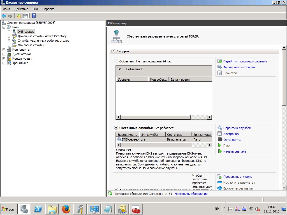Open Перейти к просмотру событий link
The height and width of the screenshot is (215, 287).
click(245, 61)
